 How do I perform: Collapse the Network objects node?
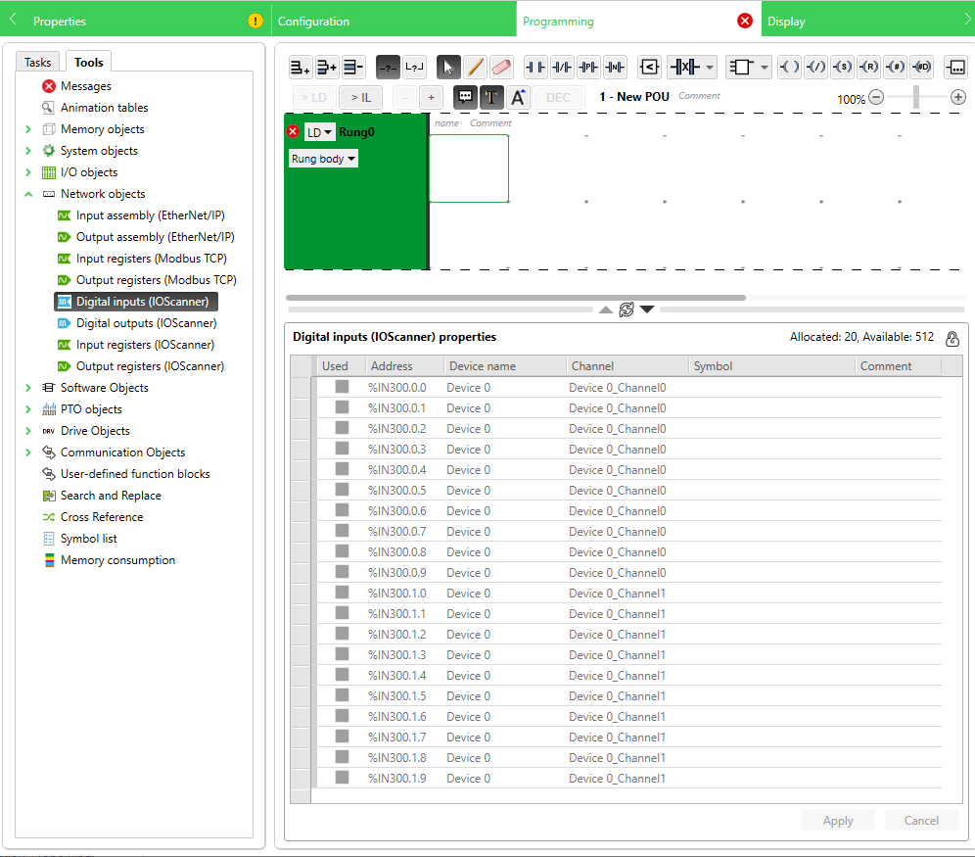(x=28, y=194)
